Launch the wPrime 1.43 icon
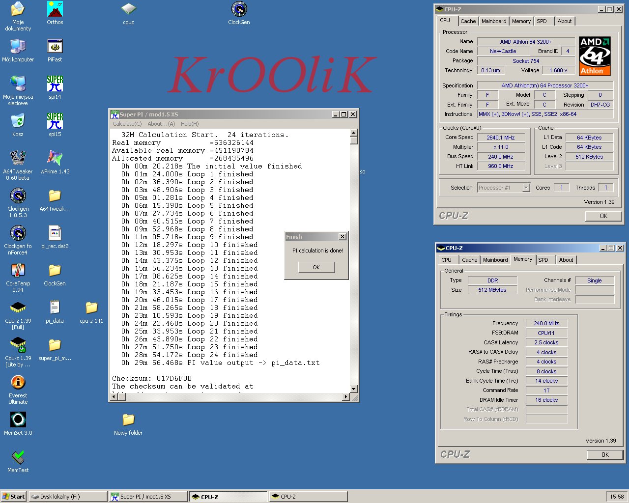Image resolution: width=629 pixels, height=503 pixels. [x=55, y=163]
